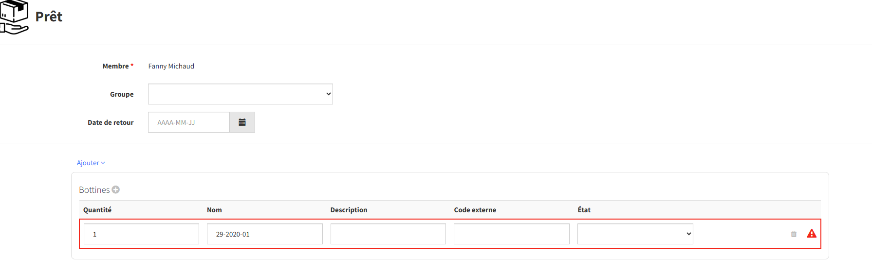Click the Quantité column header
Image resolution: width=872 pixels, height=273 pixels.
(x=97, y=210)
